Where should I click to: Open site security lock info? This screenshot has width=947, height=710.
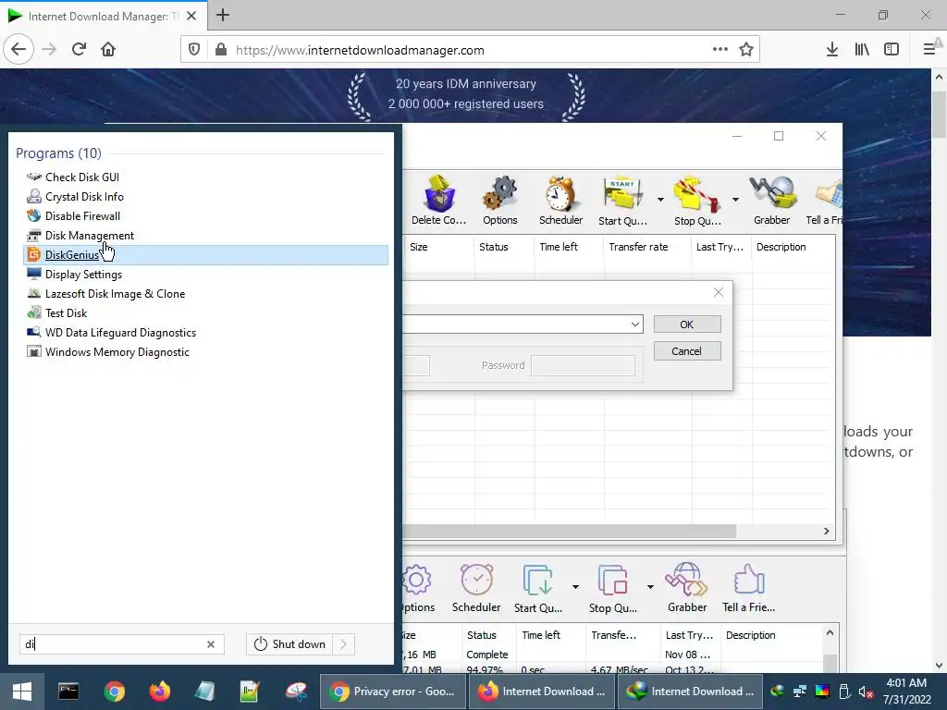click(x=221, y=50)
